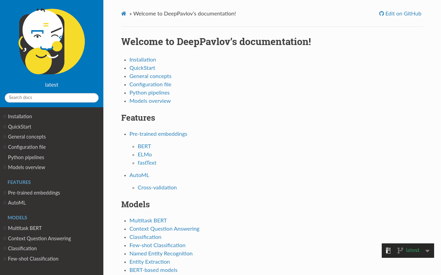This screenshot has width=441, height=275.
Task: Open Entity Extraction link
Action: pyautogui.click(x=150, y=262)
